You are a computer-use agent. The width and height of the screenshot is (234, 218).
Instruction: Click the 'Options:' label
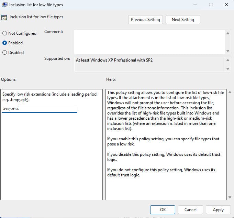coord(9,79)
